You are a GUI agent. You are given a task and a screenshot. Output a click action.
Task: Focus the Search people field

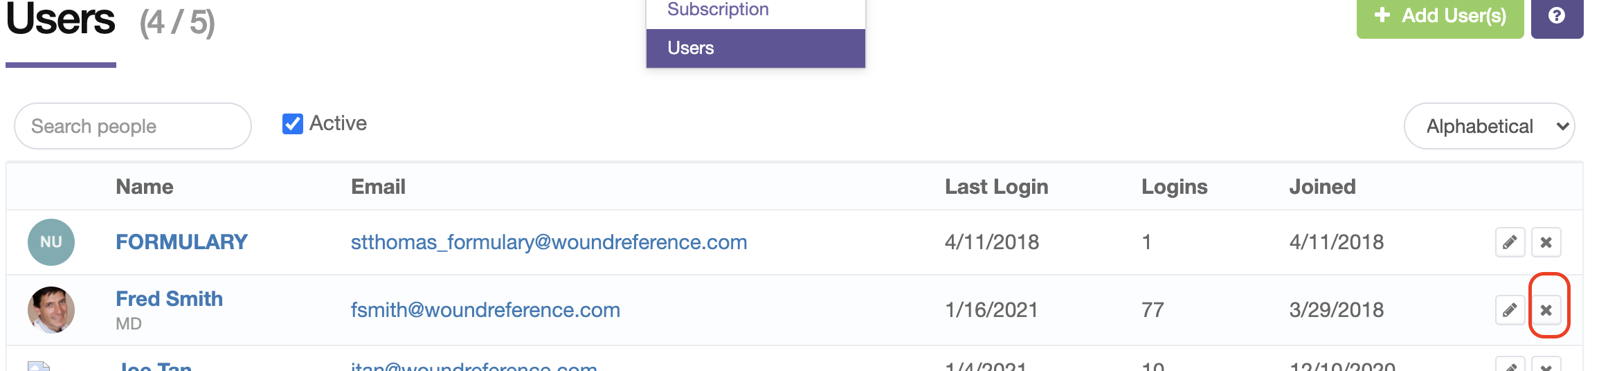coord(133,126)
